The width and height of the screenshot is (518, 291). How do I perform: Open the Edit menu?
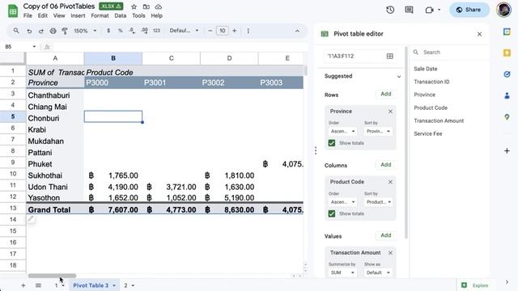click(x=42, y=15)
